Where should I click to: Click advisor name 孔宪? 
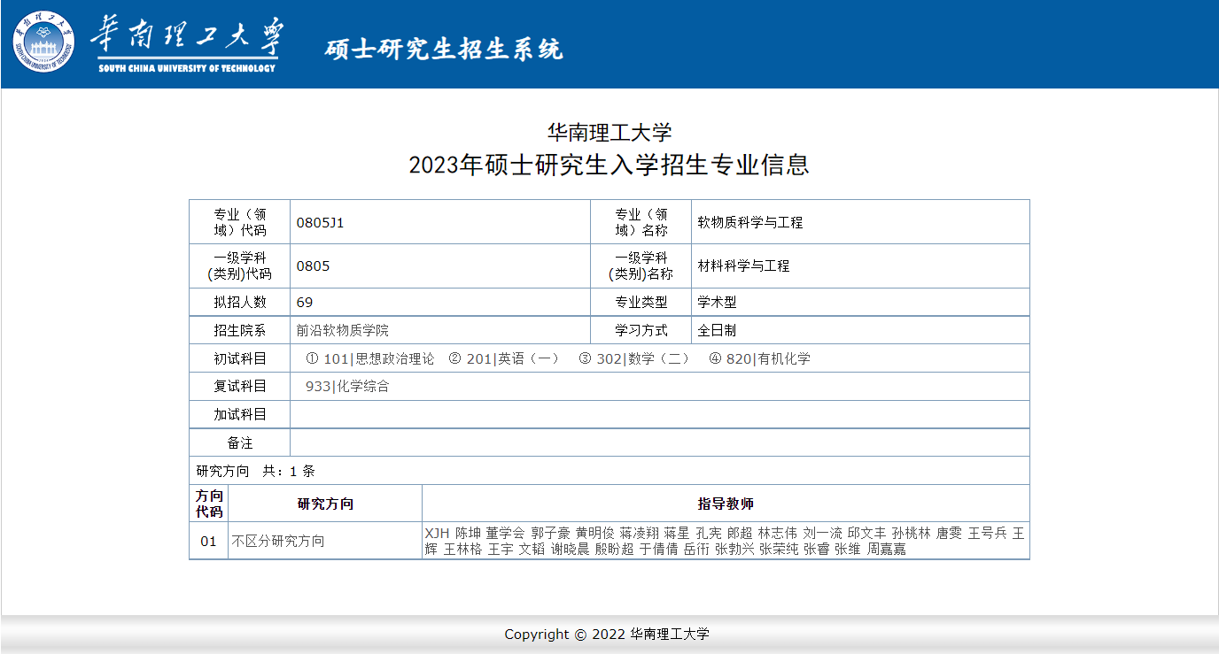pyautogui.click(x=709, y=533)
